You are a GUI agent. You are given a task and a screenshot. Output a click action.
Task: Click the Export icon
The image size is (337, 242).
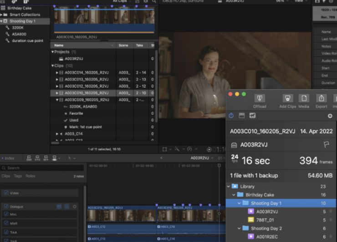click(x=321, y=98)
